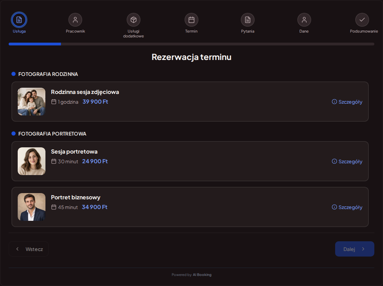The height and width of the screenshot is (286, 383).
Task: Click the 39 900 Ft price
Action: [95, 102]
